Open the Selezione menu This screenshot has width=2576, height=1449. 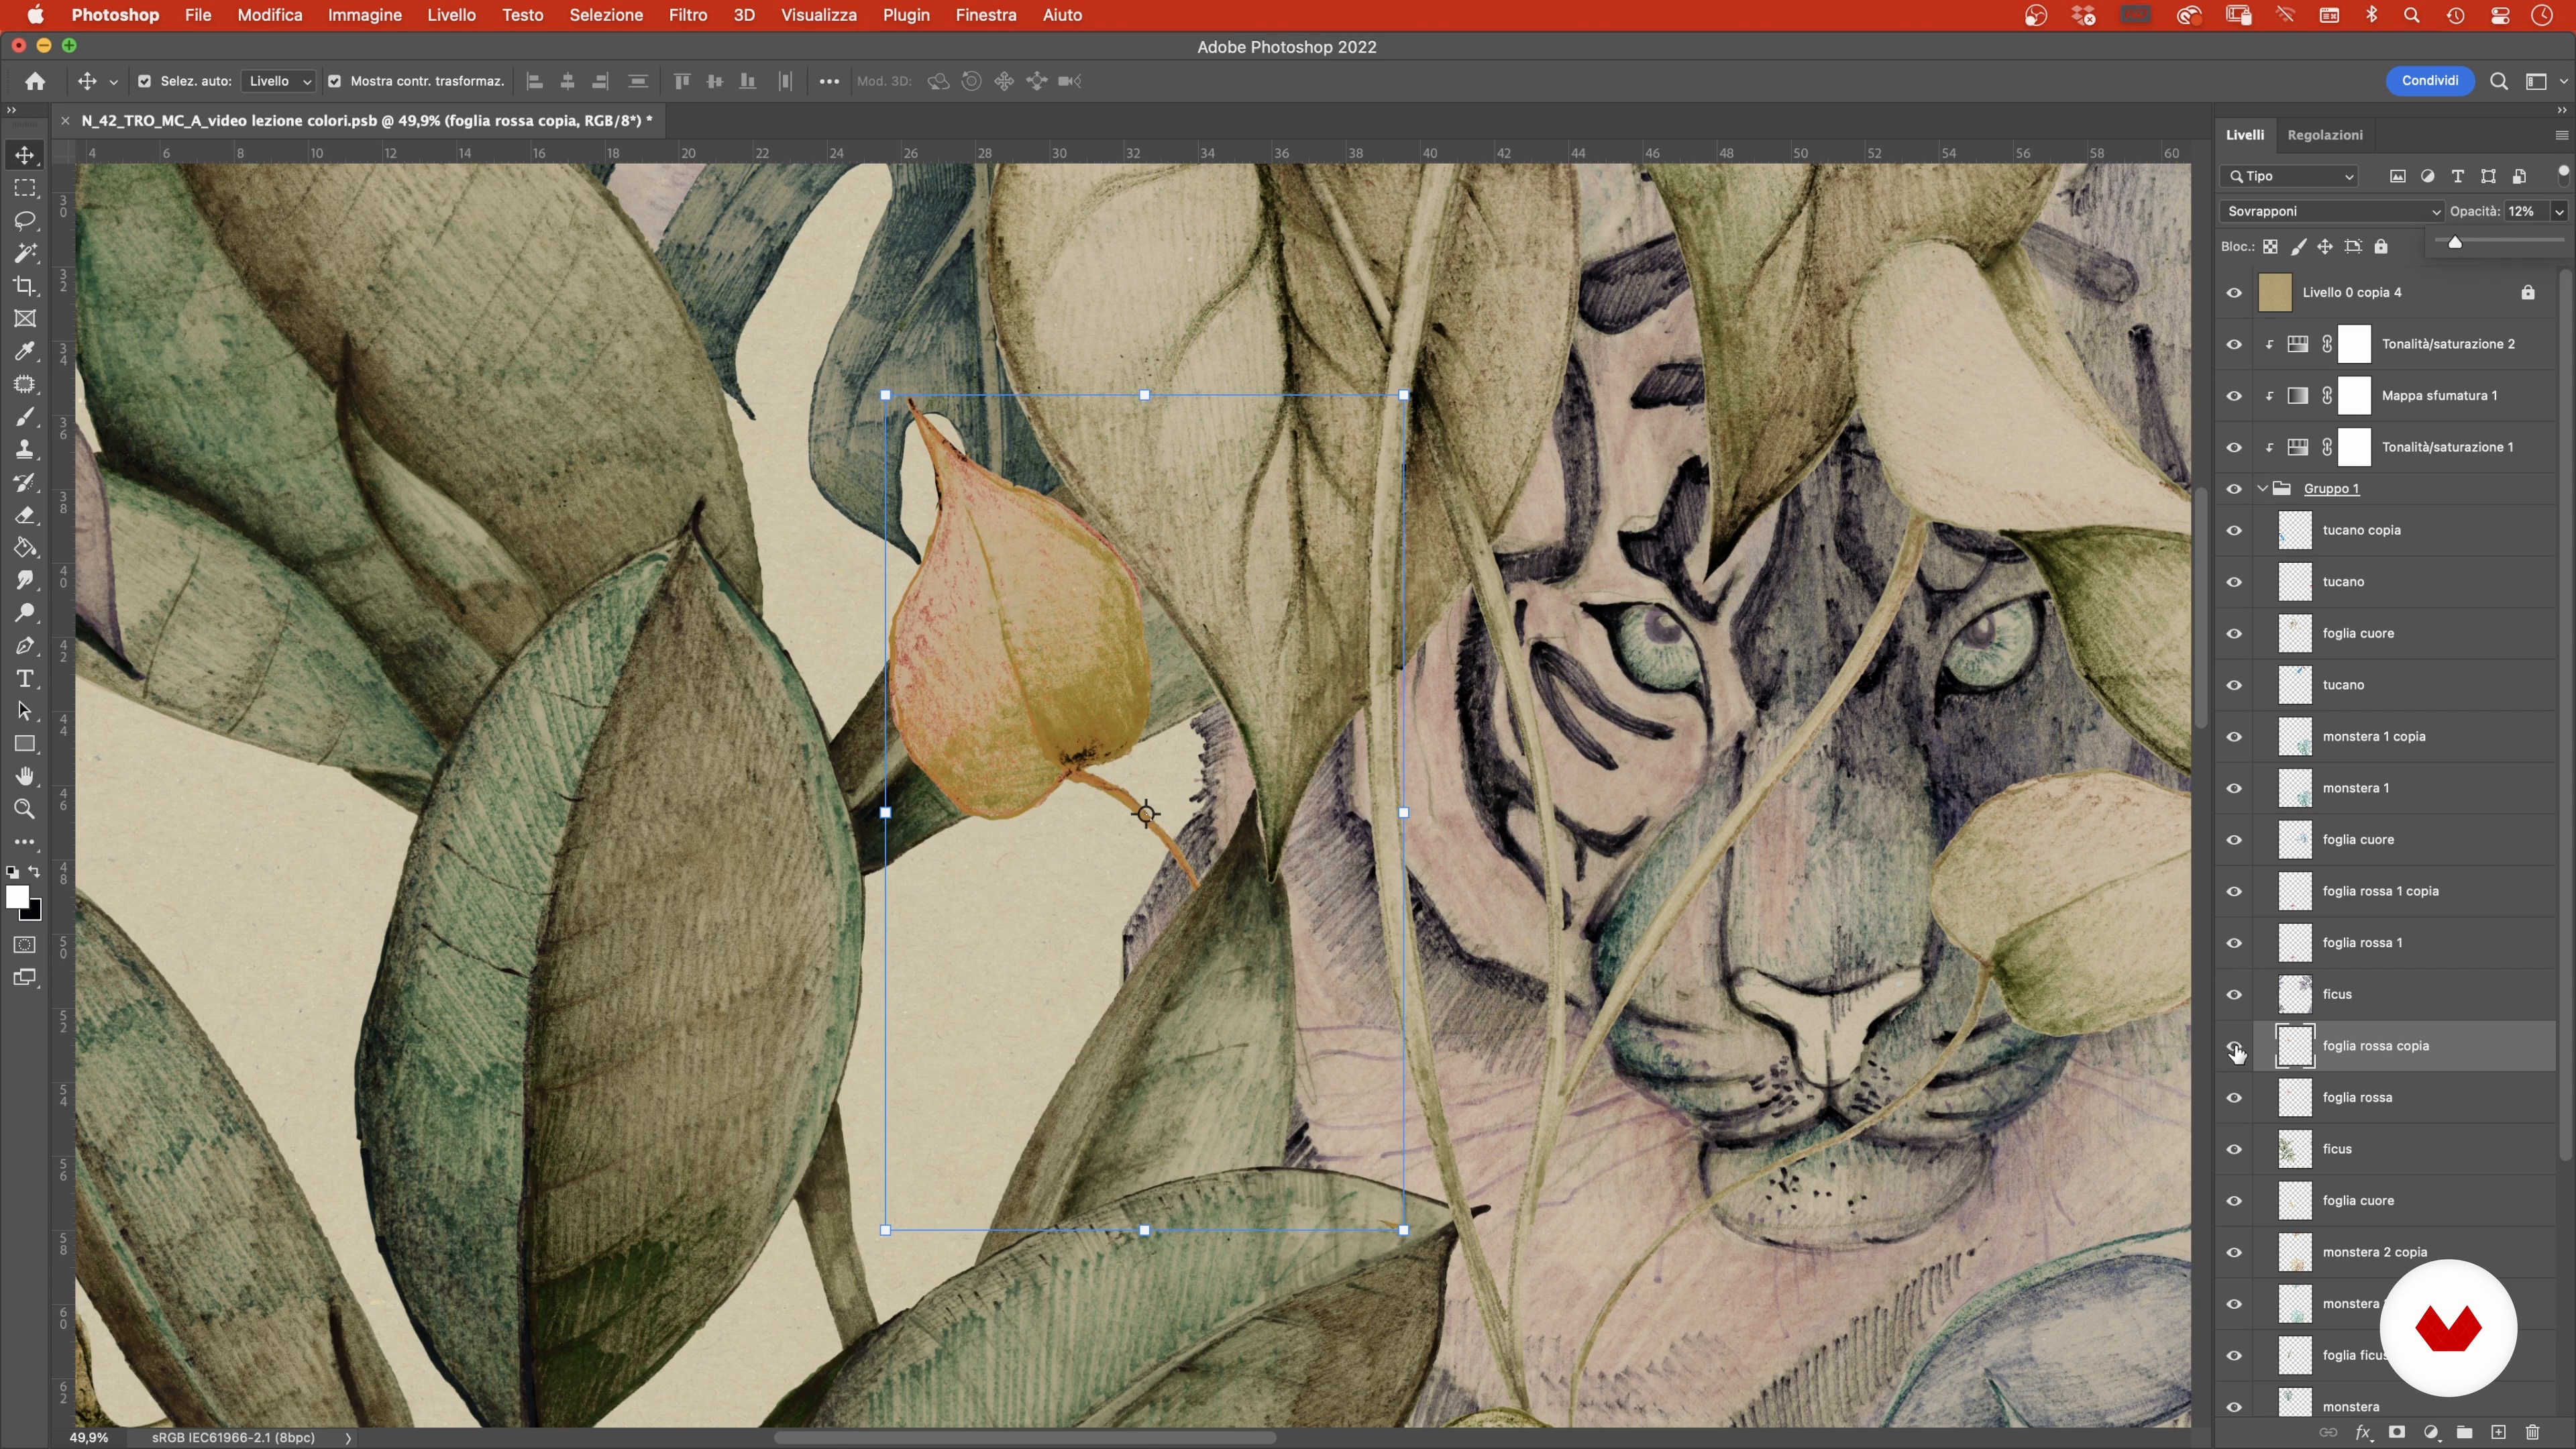606,15
